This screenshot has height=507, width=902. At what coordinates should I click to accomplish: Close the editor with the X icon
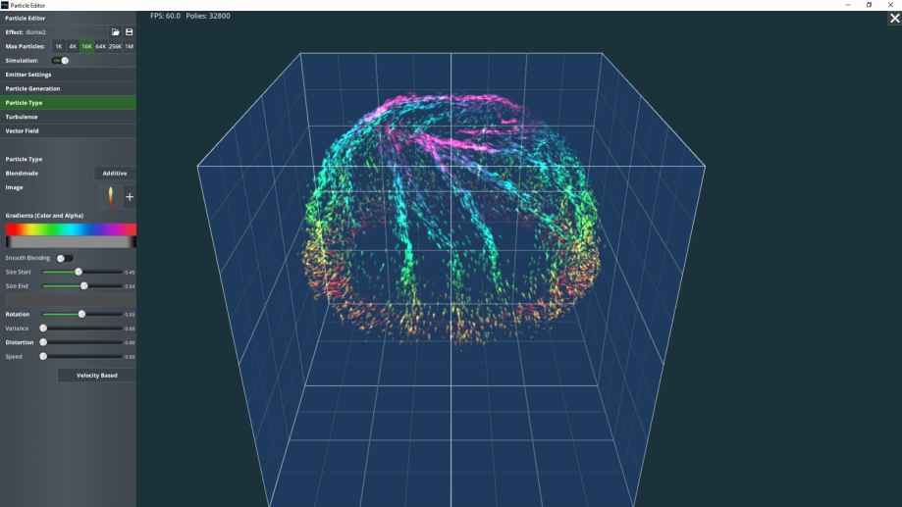point(894,18)
